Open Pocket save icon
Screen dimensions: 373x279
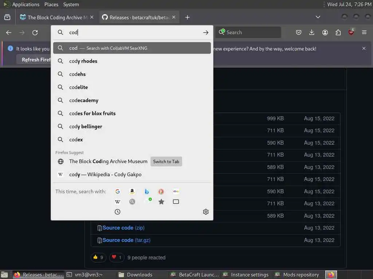tap(299, 32)
